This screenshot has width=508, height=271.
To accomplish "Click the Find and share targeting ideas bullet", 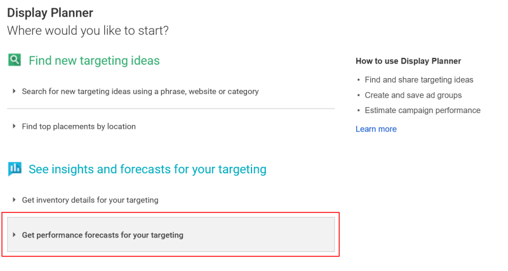I will (419, 79).
